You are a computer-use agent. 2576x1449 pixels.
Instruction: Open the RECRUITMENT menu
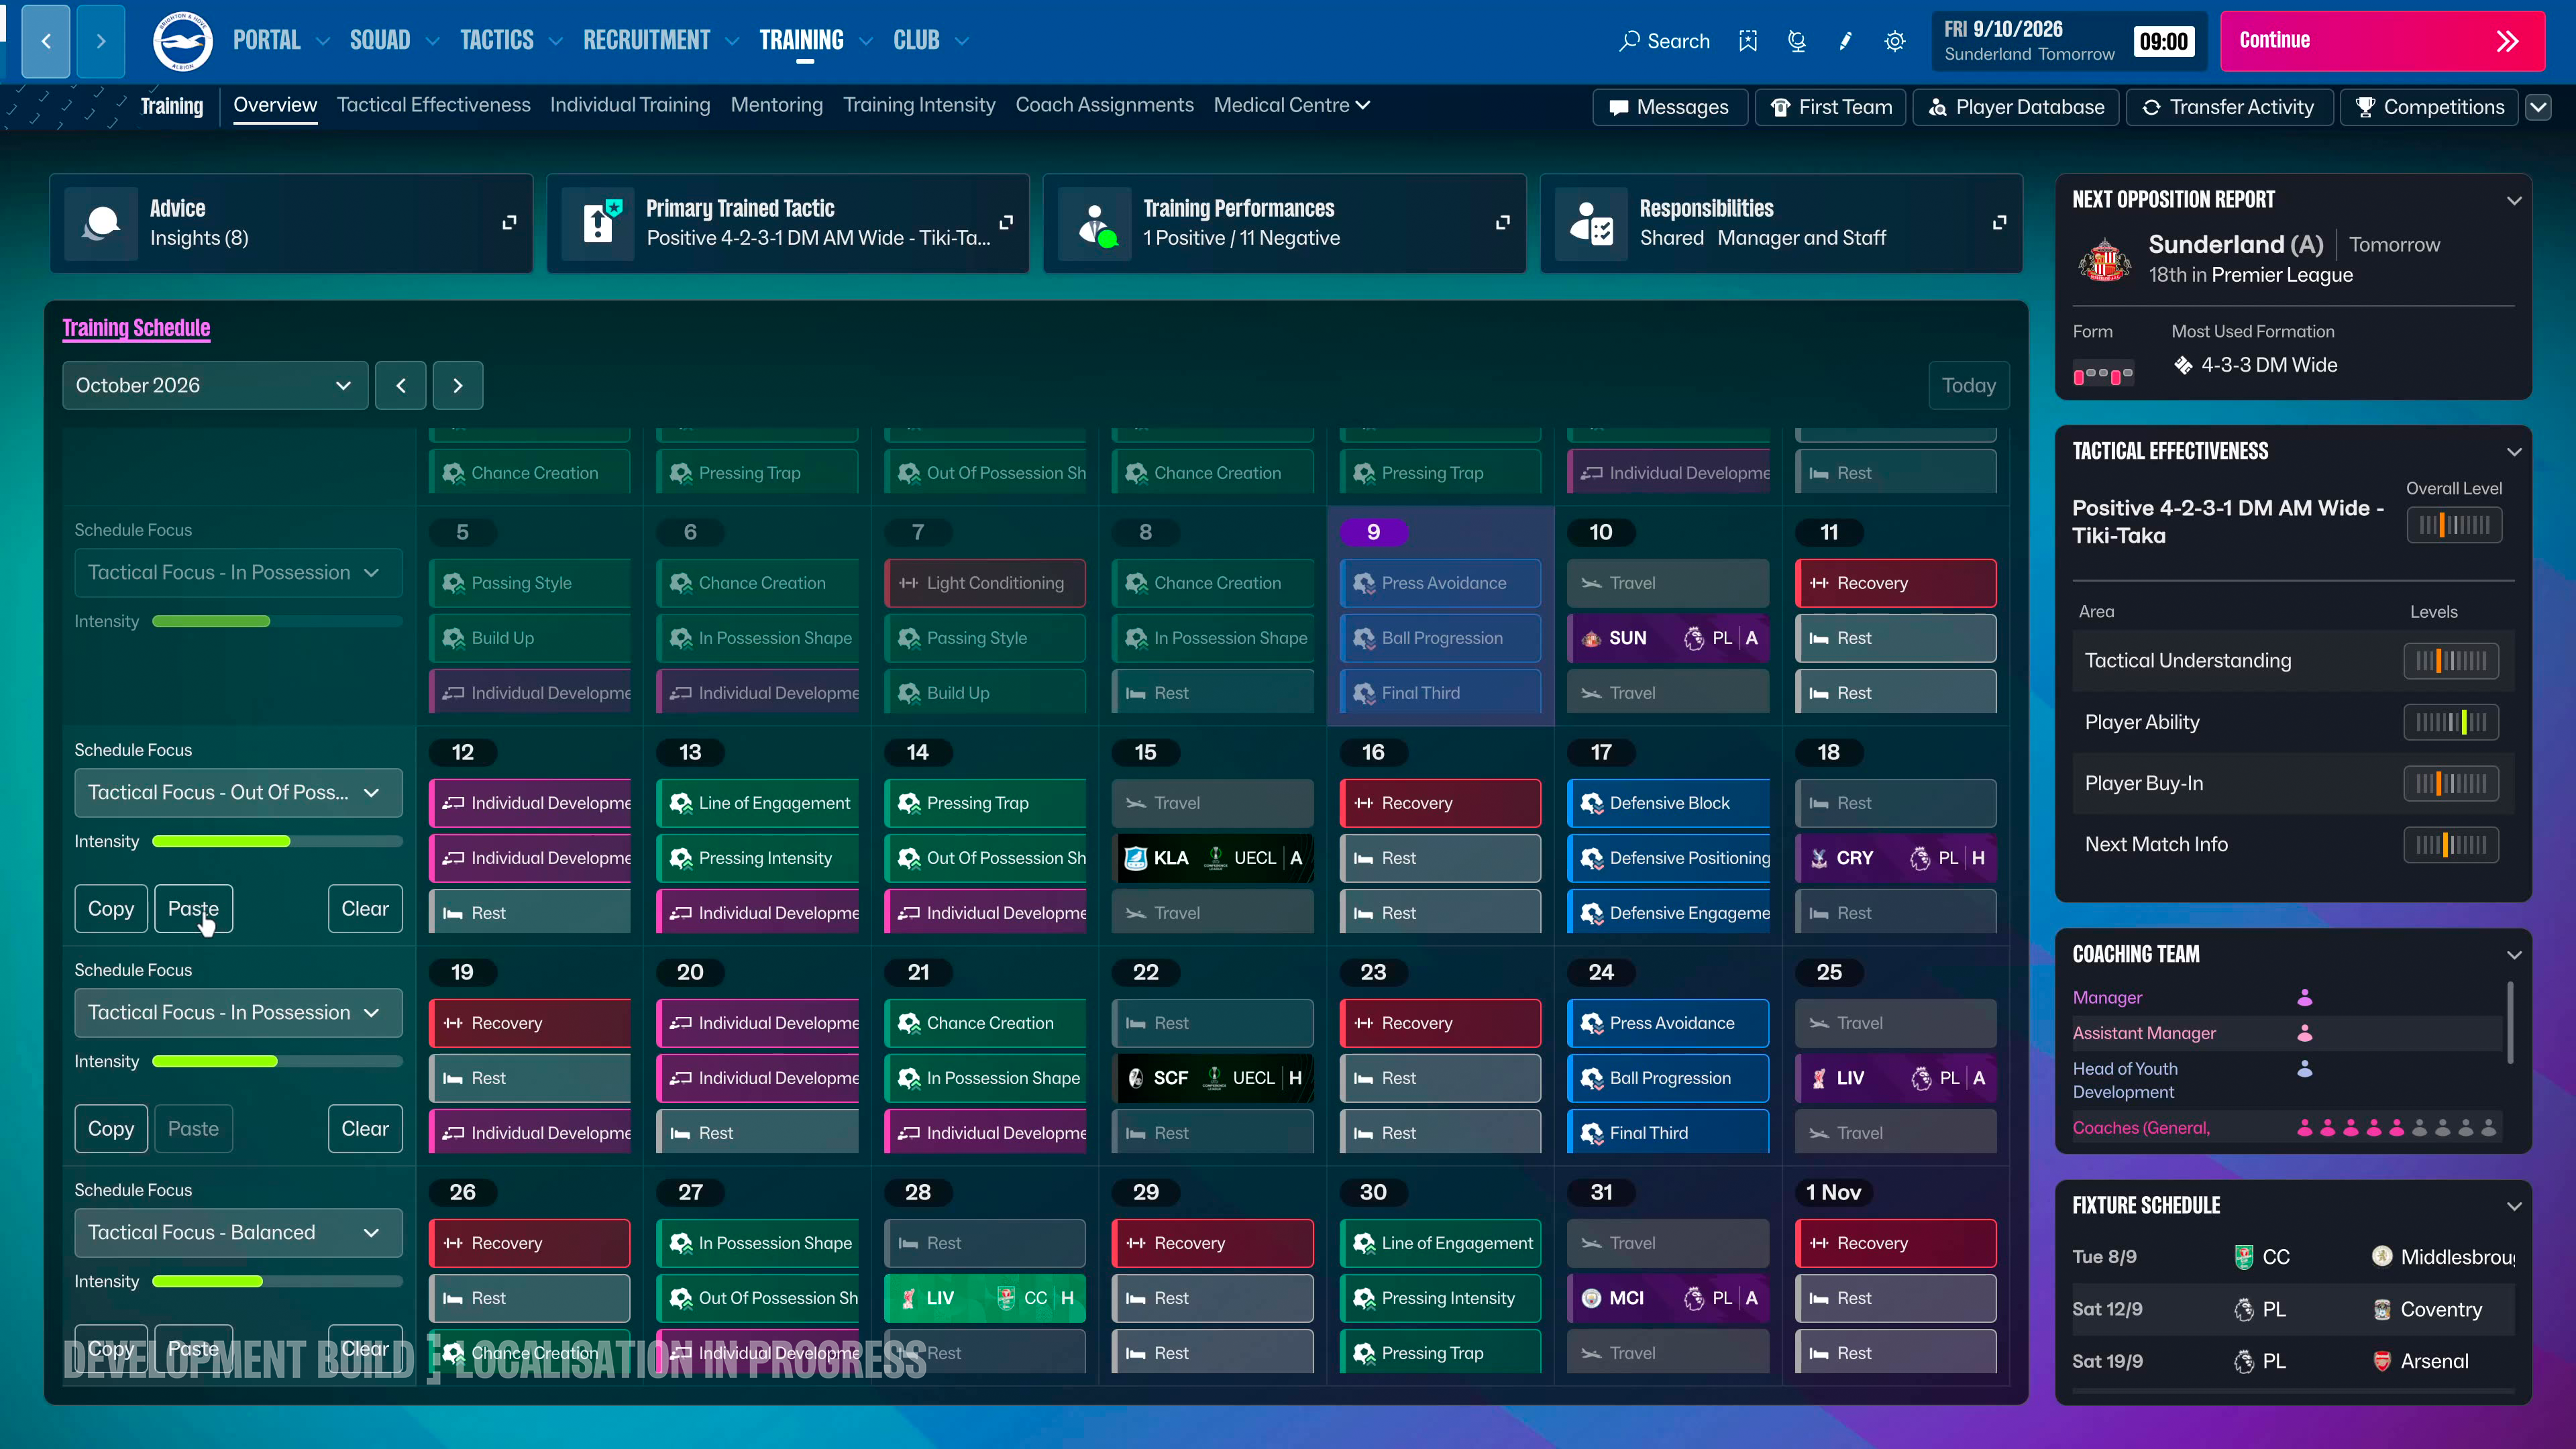point(646,40)
